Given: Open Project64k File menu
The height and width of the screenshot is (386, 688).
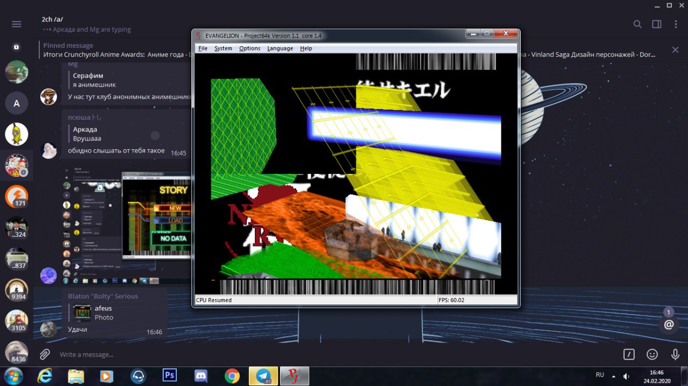Looking at the screenshot, I should (203, 48).
